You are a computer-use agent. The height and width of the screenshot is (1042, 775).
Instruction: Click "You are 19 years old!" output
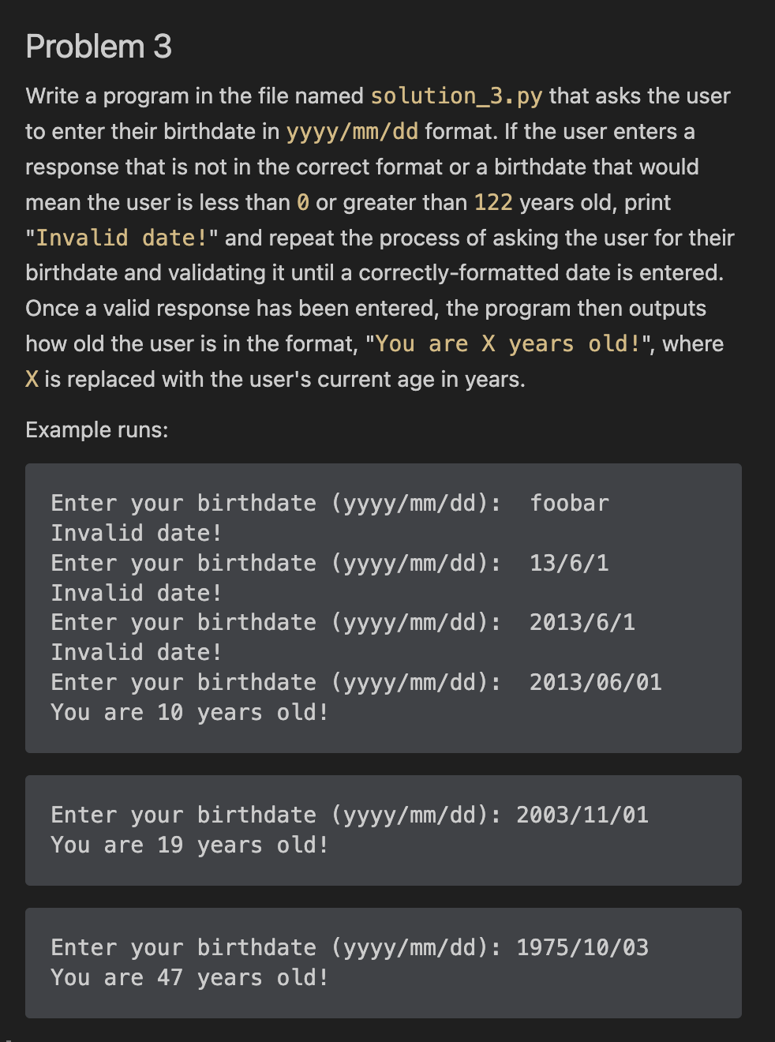pos(189,845)
